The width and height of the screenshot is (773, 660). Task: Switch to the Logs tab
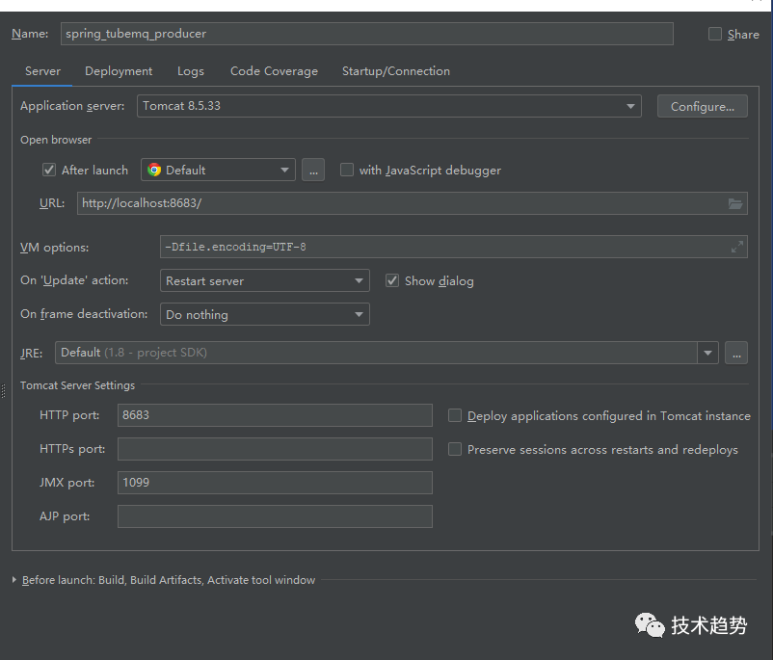tap(191, 71)
